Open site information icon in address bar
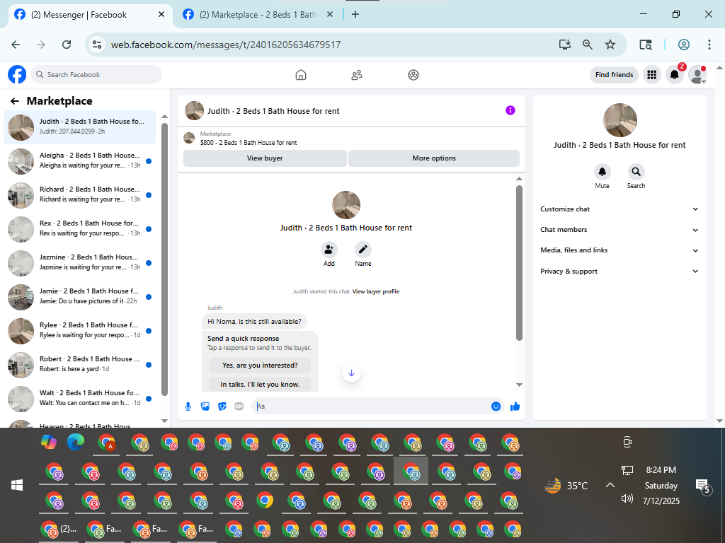This screenshot has width=725, height=543. point(96,45)
